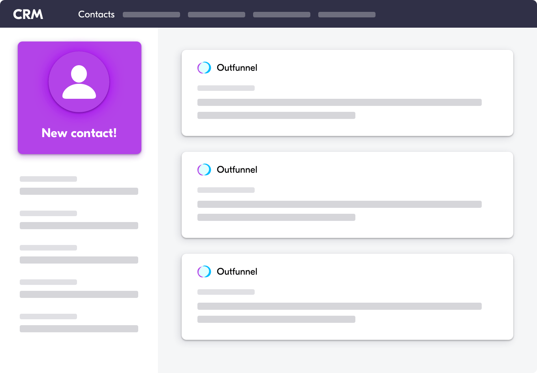Select the third placeholder nav item after Contacts
This screenshot has width=537, height=373.
(282, 15)
